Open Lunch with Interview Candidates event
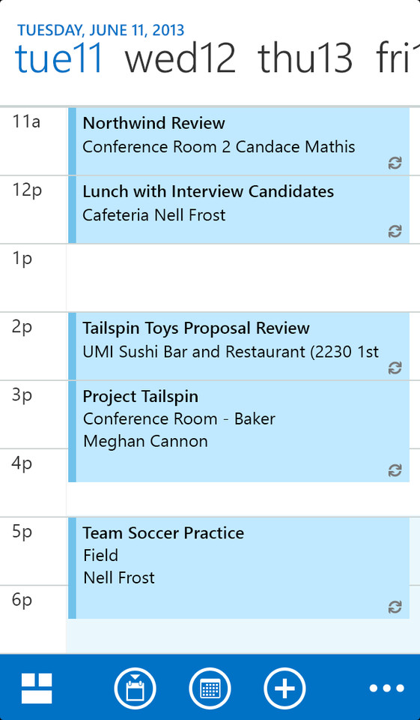Image resolution: width=420 pixels, height=720 pixels. (238, 210)
